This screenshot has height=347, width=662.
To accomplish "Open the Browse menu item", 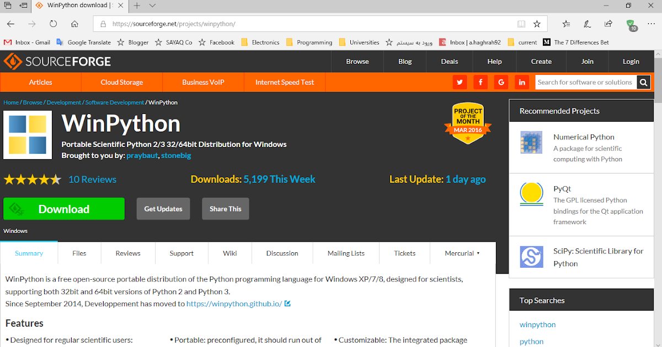I will click(x=357, y=61).
